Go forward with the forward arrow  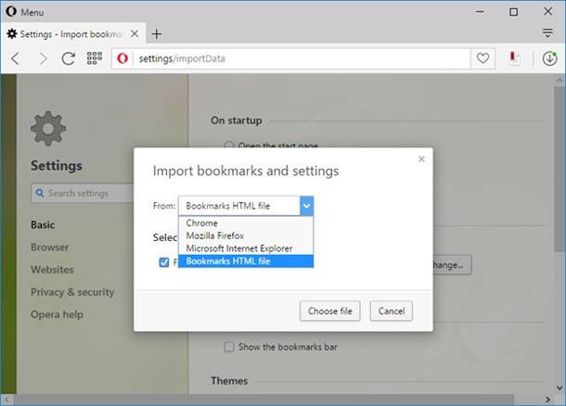(x=43, y=58)
